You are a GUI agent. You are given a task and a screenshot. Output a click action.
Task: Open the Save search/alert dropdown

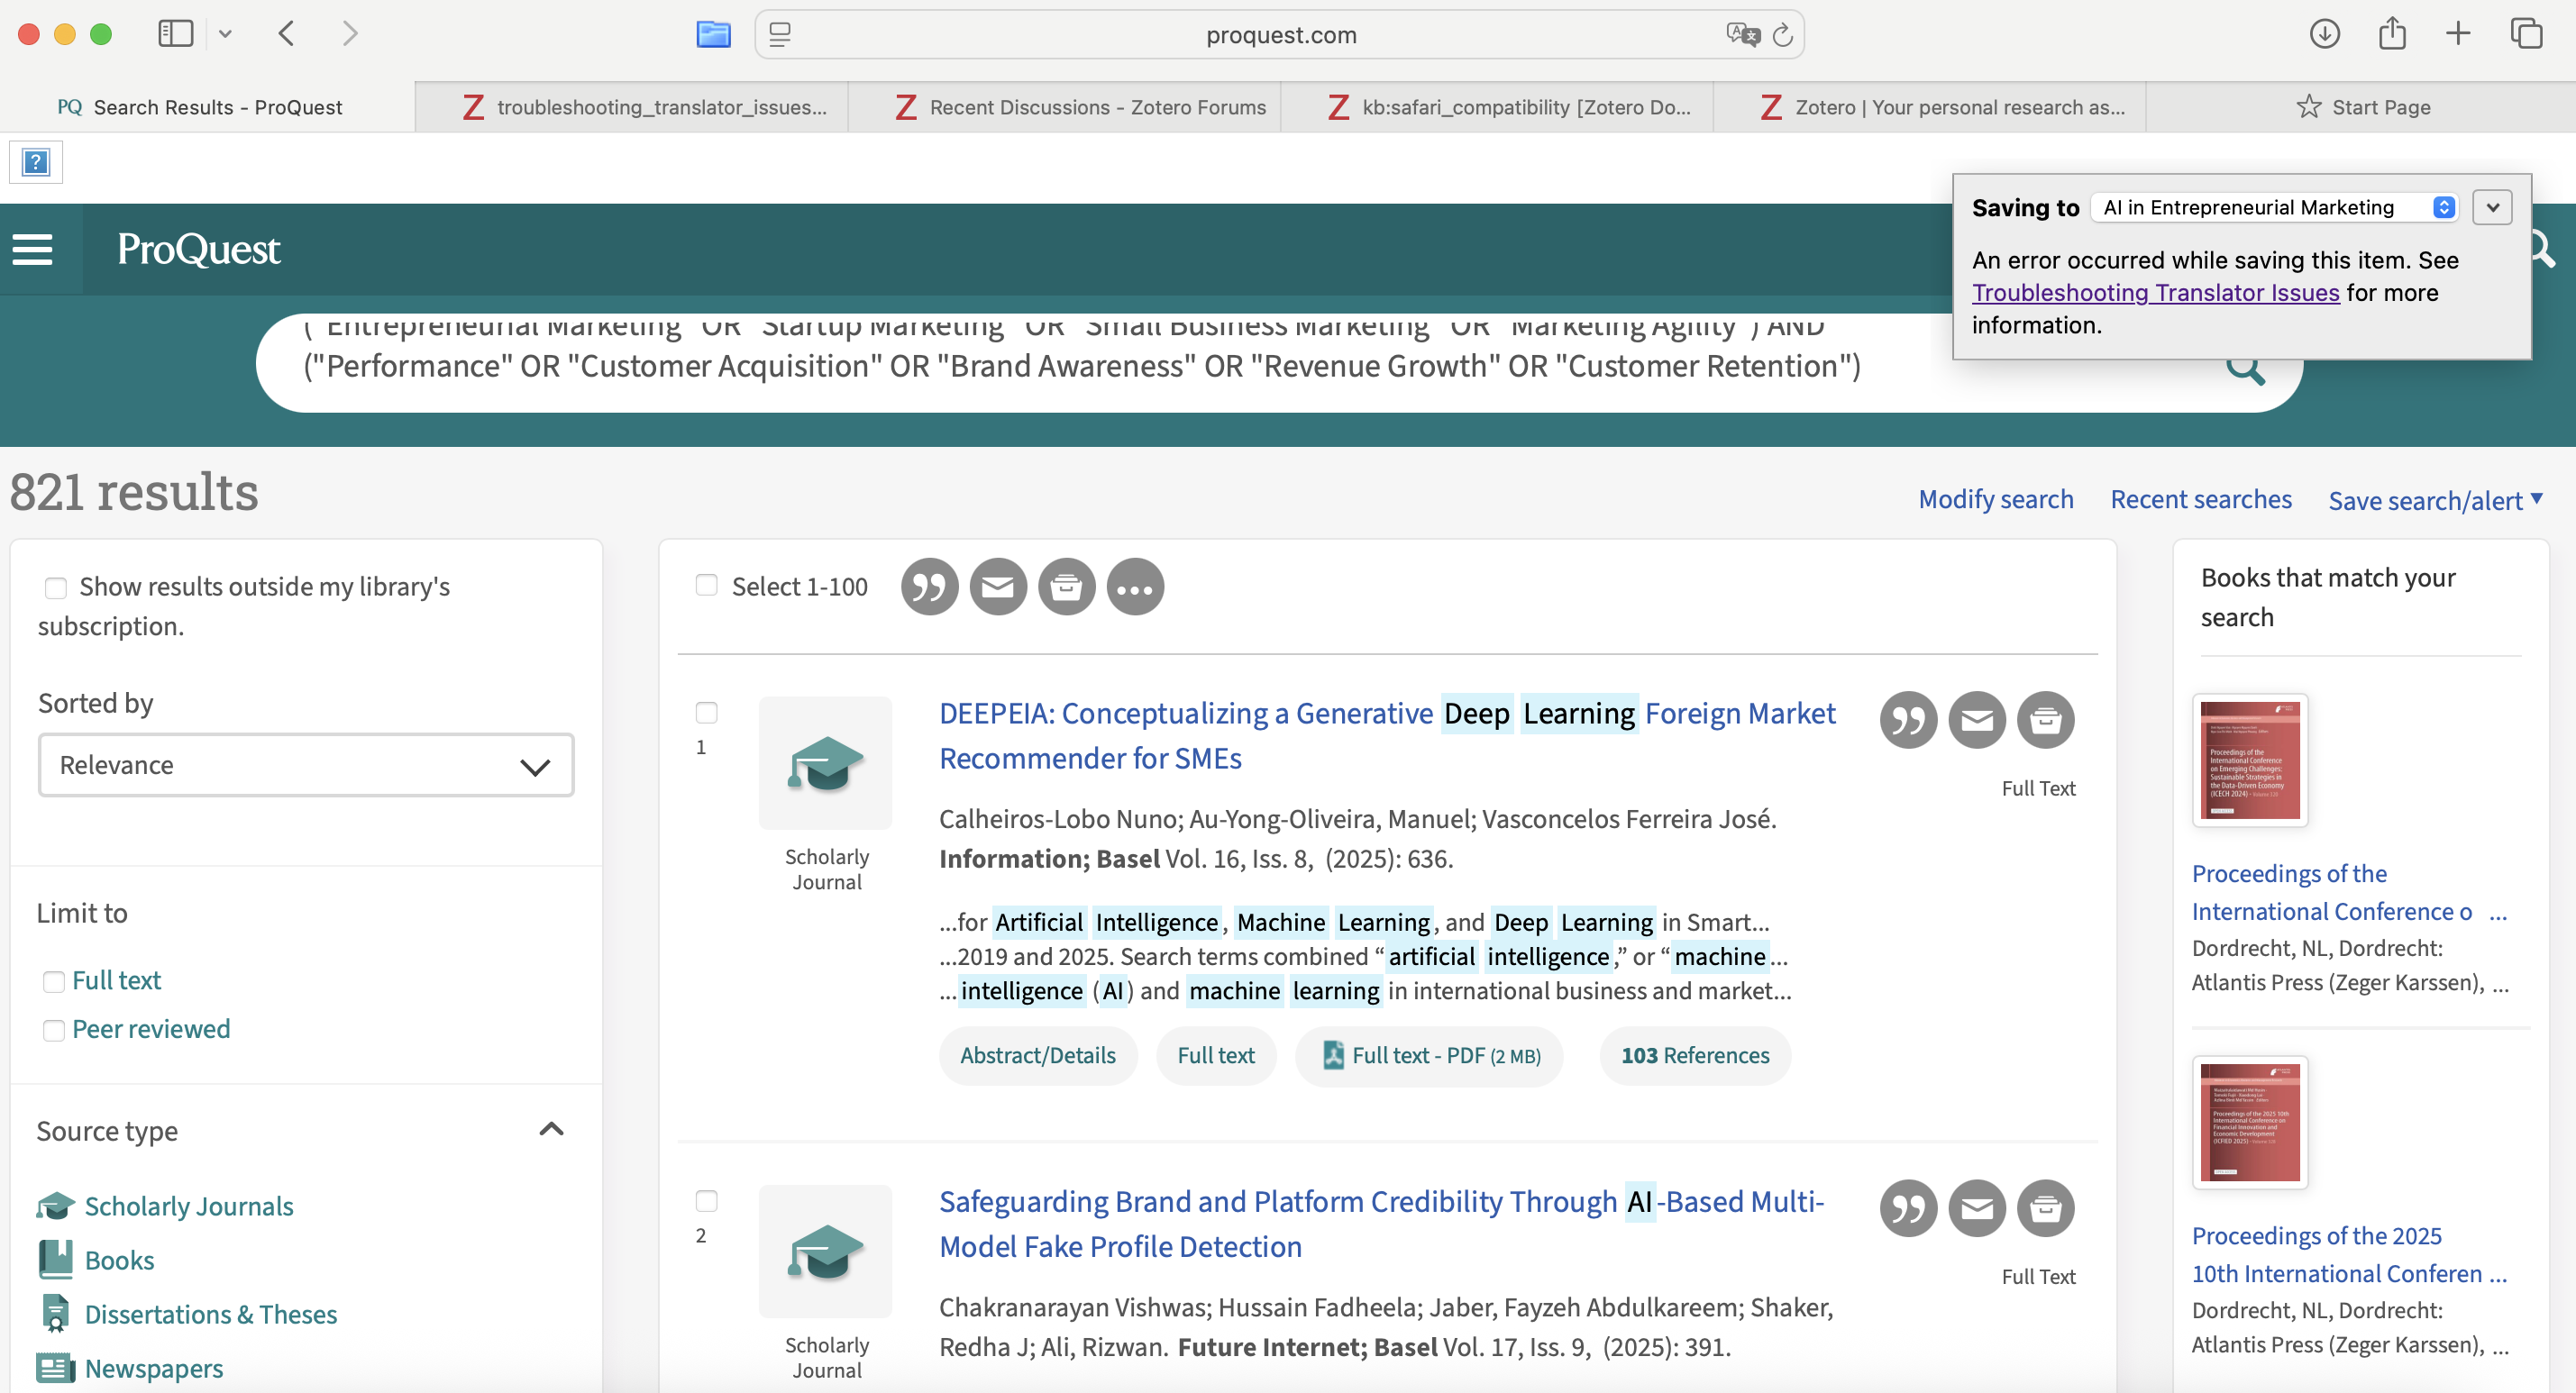tap(2434, 500)
